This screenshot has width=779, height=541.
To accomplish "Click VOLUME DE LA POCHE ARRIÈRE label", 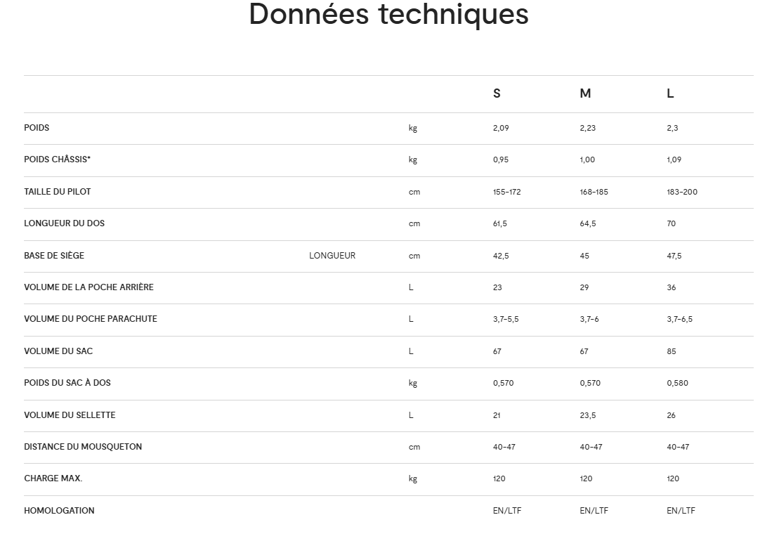I will point(89,287).
